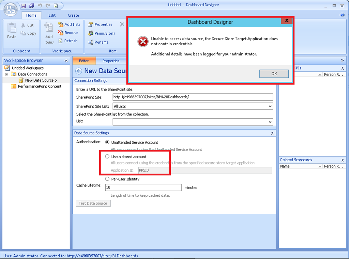Expand the right Details pane chevron
Image resolution: width=349 pixels, height=259 pixels.
[342, 61]
